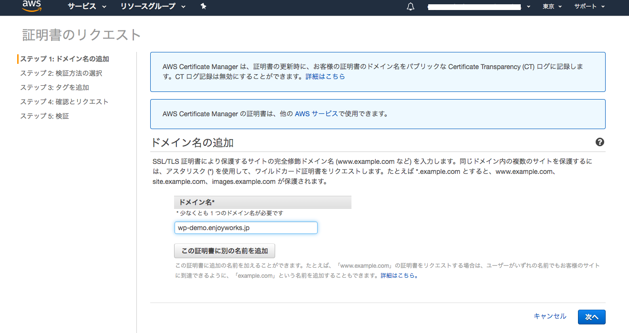Open the account name dropdown

pos(479,7)
